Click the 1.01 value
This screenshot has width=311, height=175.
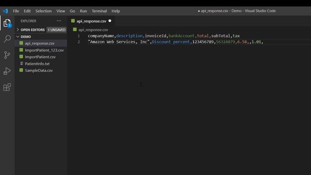[256, 42]
